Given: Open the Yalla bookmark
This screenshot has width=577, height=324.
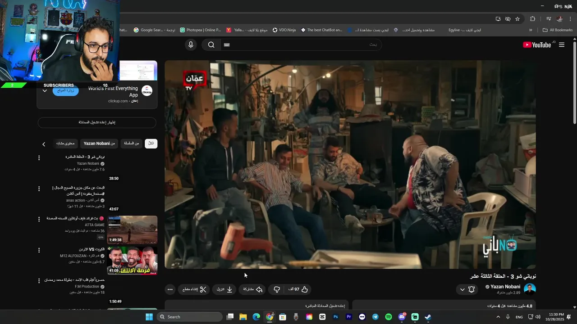Looking at the screenshot, I should click(247, 30).
